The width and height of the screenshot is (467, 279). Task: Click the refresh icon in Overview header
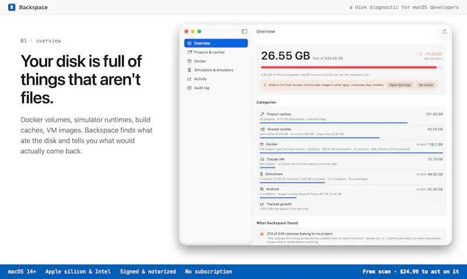pos(444,31)
